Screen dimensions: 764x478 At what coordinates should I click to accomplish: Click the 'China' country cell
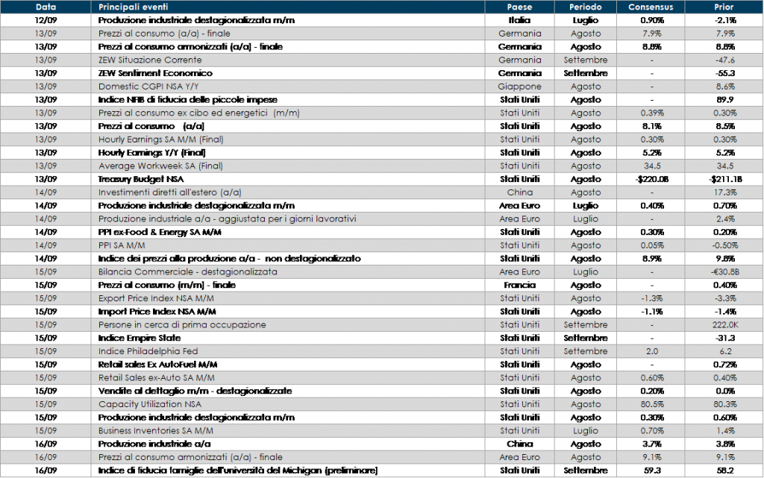coord(519,192)
